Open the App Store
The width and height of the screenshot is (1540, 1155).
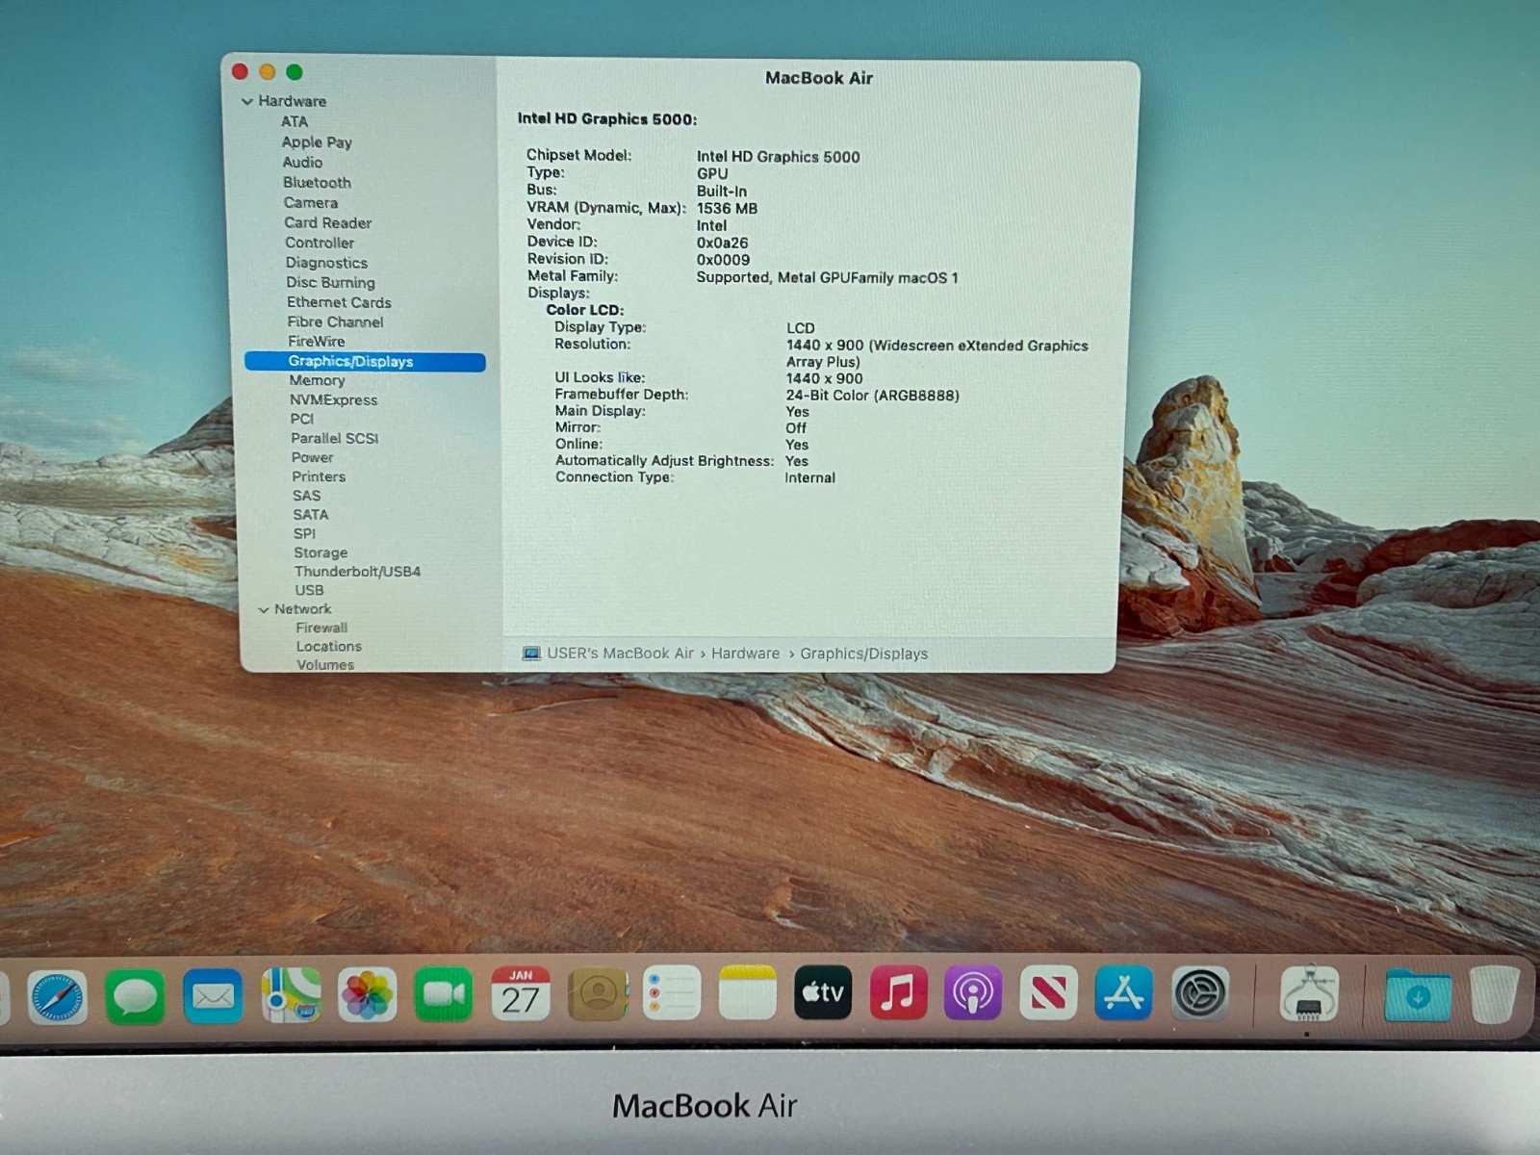(x=1123, y=991)
